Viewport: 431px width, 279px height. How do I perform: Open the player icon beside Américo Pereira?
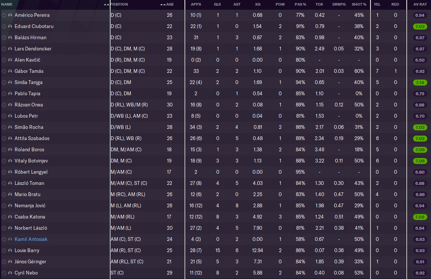[10, 15]
